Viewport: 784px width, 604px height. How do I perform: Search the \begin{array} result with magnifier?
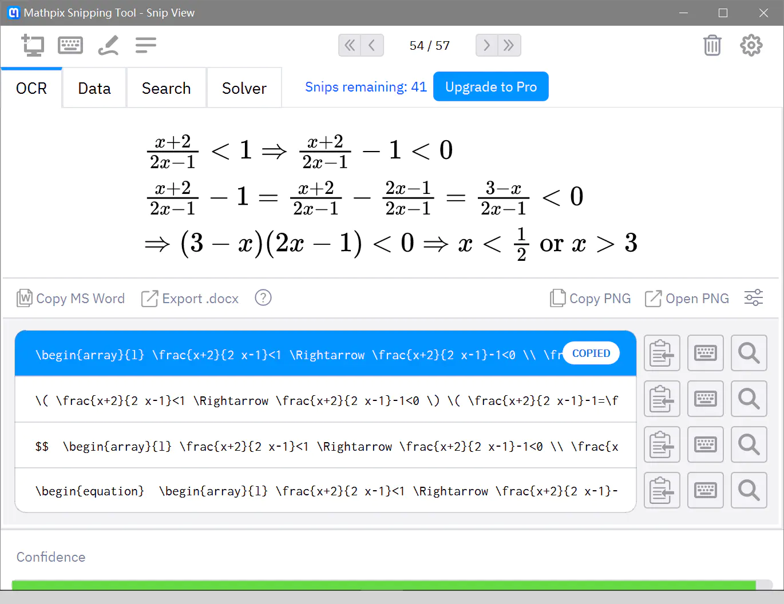coord(749,353)
